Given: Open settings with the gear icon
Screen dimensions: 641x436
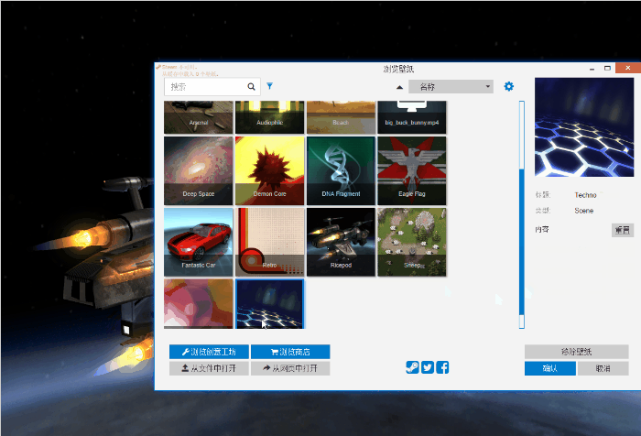Looking at the screenshot, I should [509, 86].
